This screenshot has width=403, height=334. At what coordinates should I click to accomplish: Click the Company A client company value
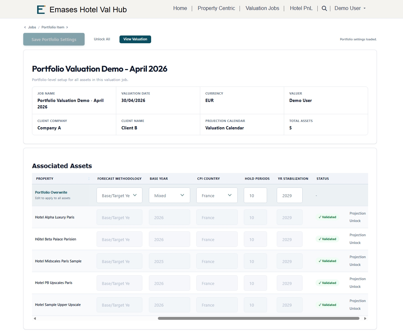49,128
